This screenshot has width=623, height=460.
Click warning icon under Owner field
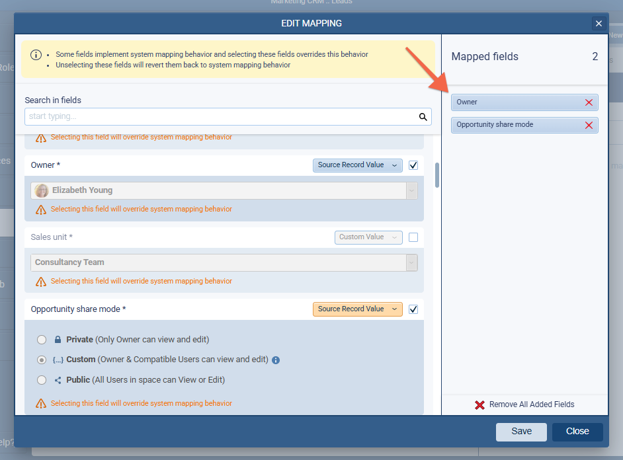(x=41, y=210)
